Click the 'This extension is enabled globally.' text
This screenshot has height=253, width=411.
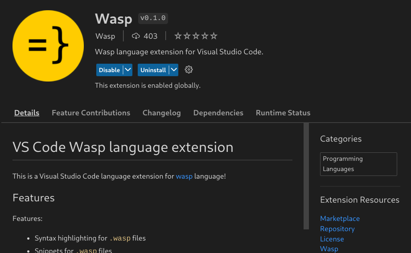[148, 86]
